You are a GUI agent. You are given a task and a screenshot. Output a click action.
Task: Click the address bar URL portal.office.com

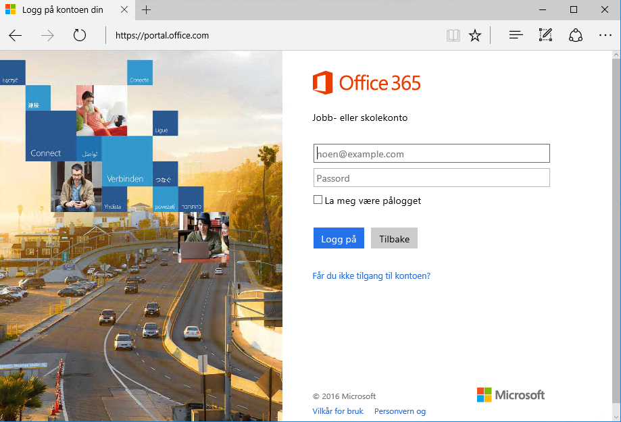tap(162, 36)
